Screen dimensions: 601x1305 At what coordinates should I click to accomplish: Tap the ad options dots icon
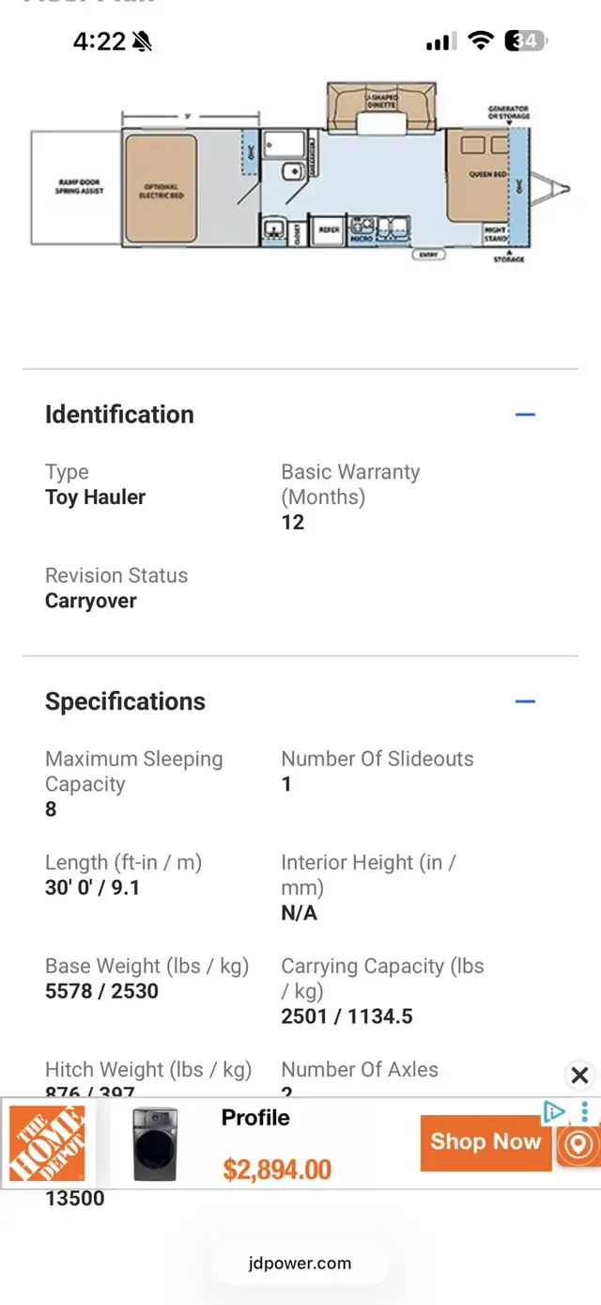[584, 1112]
